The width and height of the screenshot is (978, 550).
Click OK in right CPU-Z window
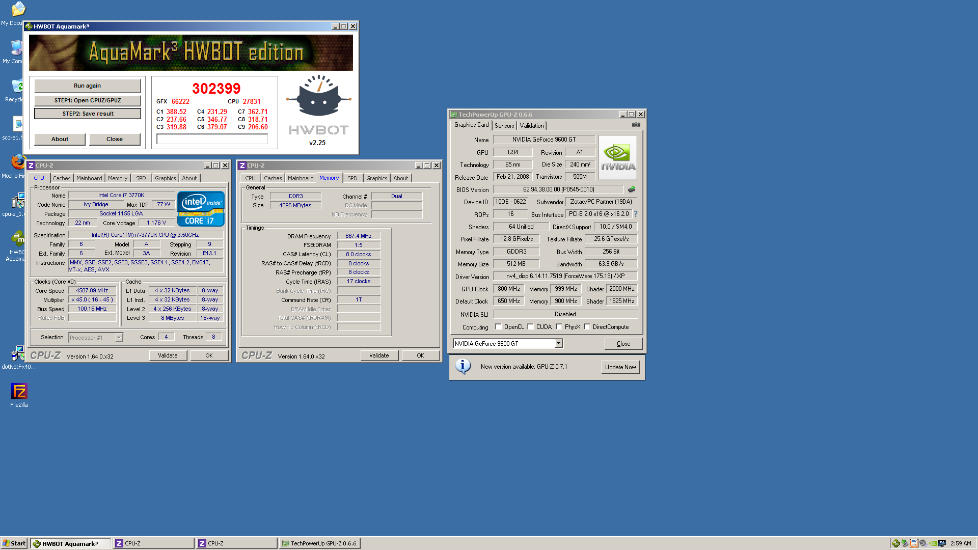click(420, 355)
